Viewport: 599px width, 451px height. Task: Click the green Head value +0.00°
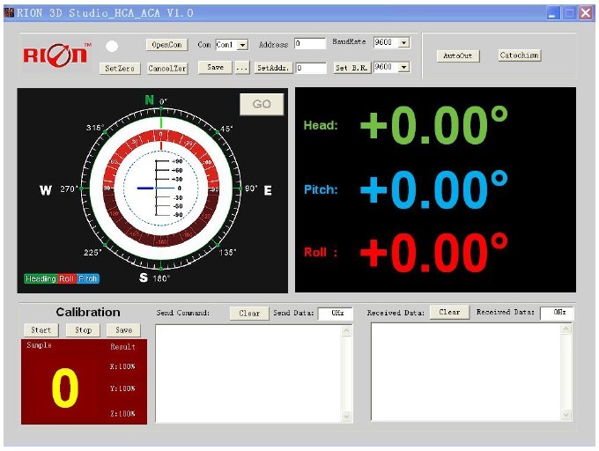coord(434,125)
